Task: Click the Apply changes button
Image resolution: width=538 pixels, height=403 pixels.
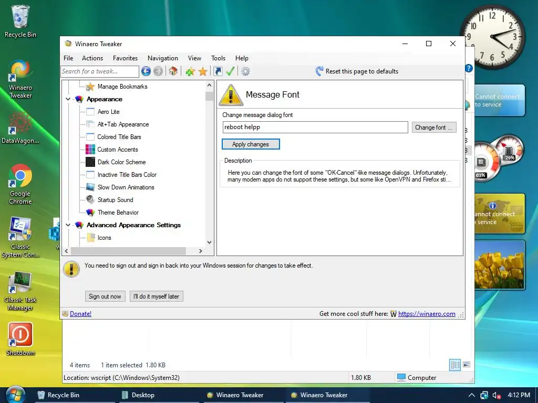Action: [251, 144]
